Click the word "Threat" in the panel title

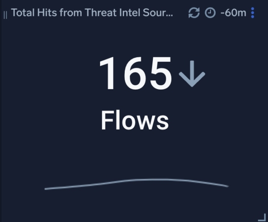tap(100, 13)
